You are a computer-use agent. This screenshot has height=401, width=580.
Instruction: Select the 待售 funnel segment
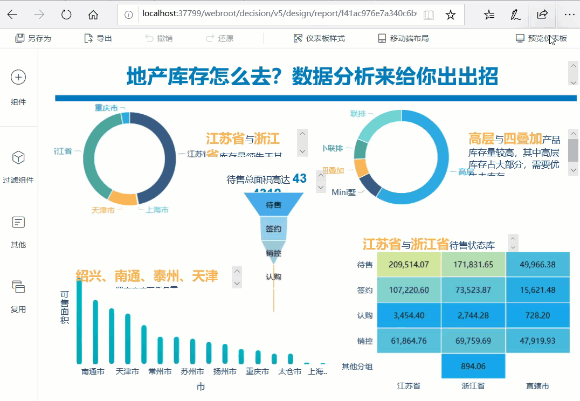point(273,205)
